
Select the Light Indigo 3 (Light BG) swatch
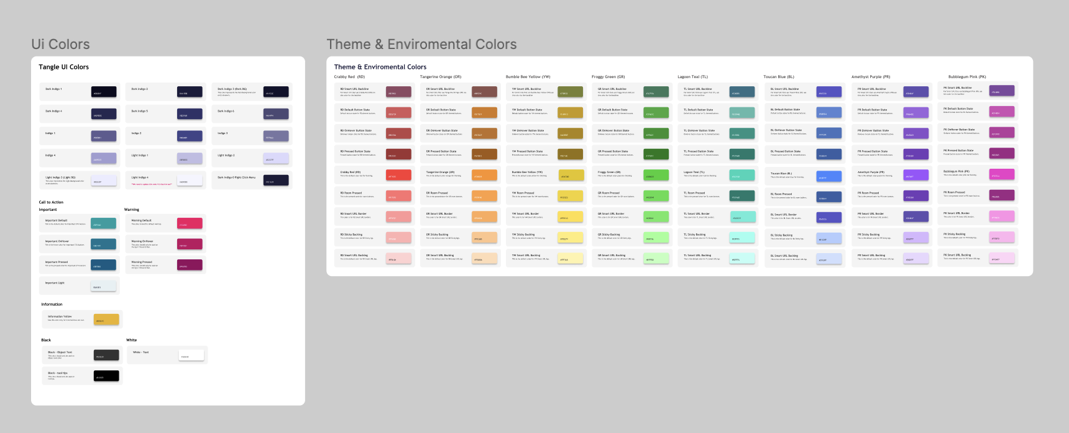[x=104, y=180]
